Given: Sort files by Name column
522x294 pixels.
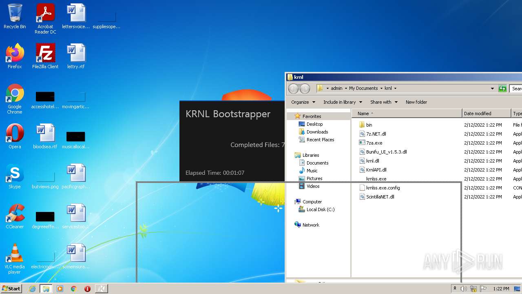Looking at the screenshot, I should pyautogui.click(x=407, y=114).
